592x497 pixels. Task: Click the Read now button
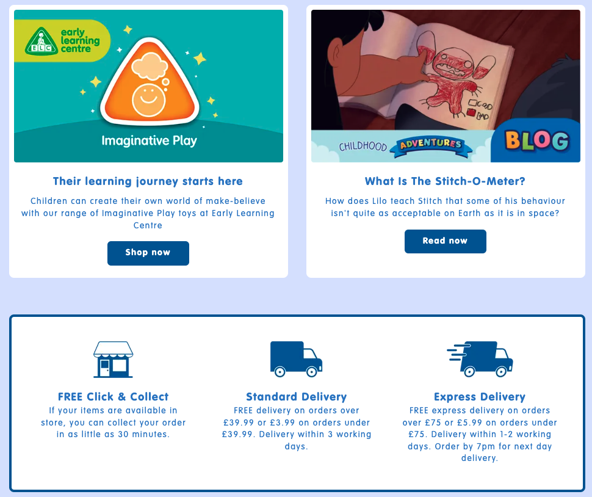[x=446, y=241]
